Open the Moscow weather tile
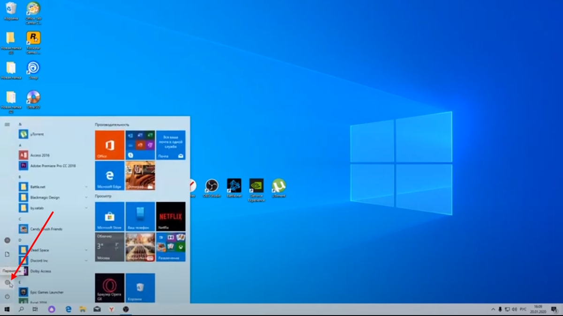This screenshot has height=316, width=563. click(110, 247)
